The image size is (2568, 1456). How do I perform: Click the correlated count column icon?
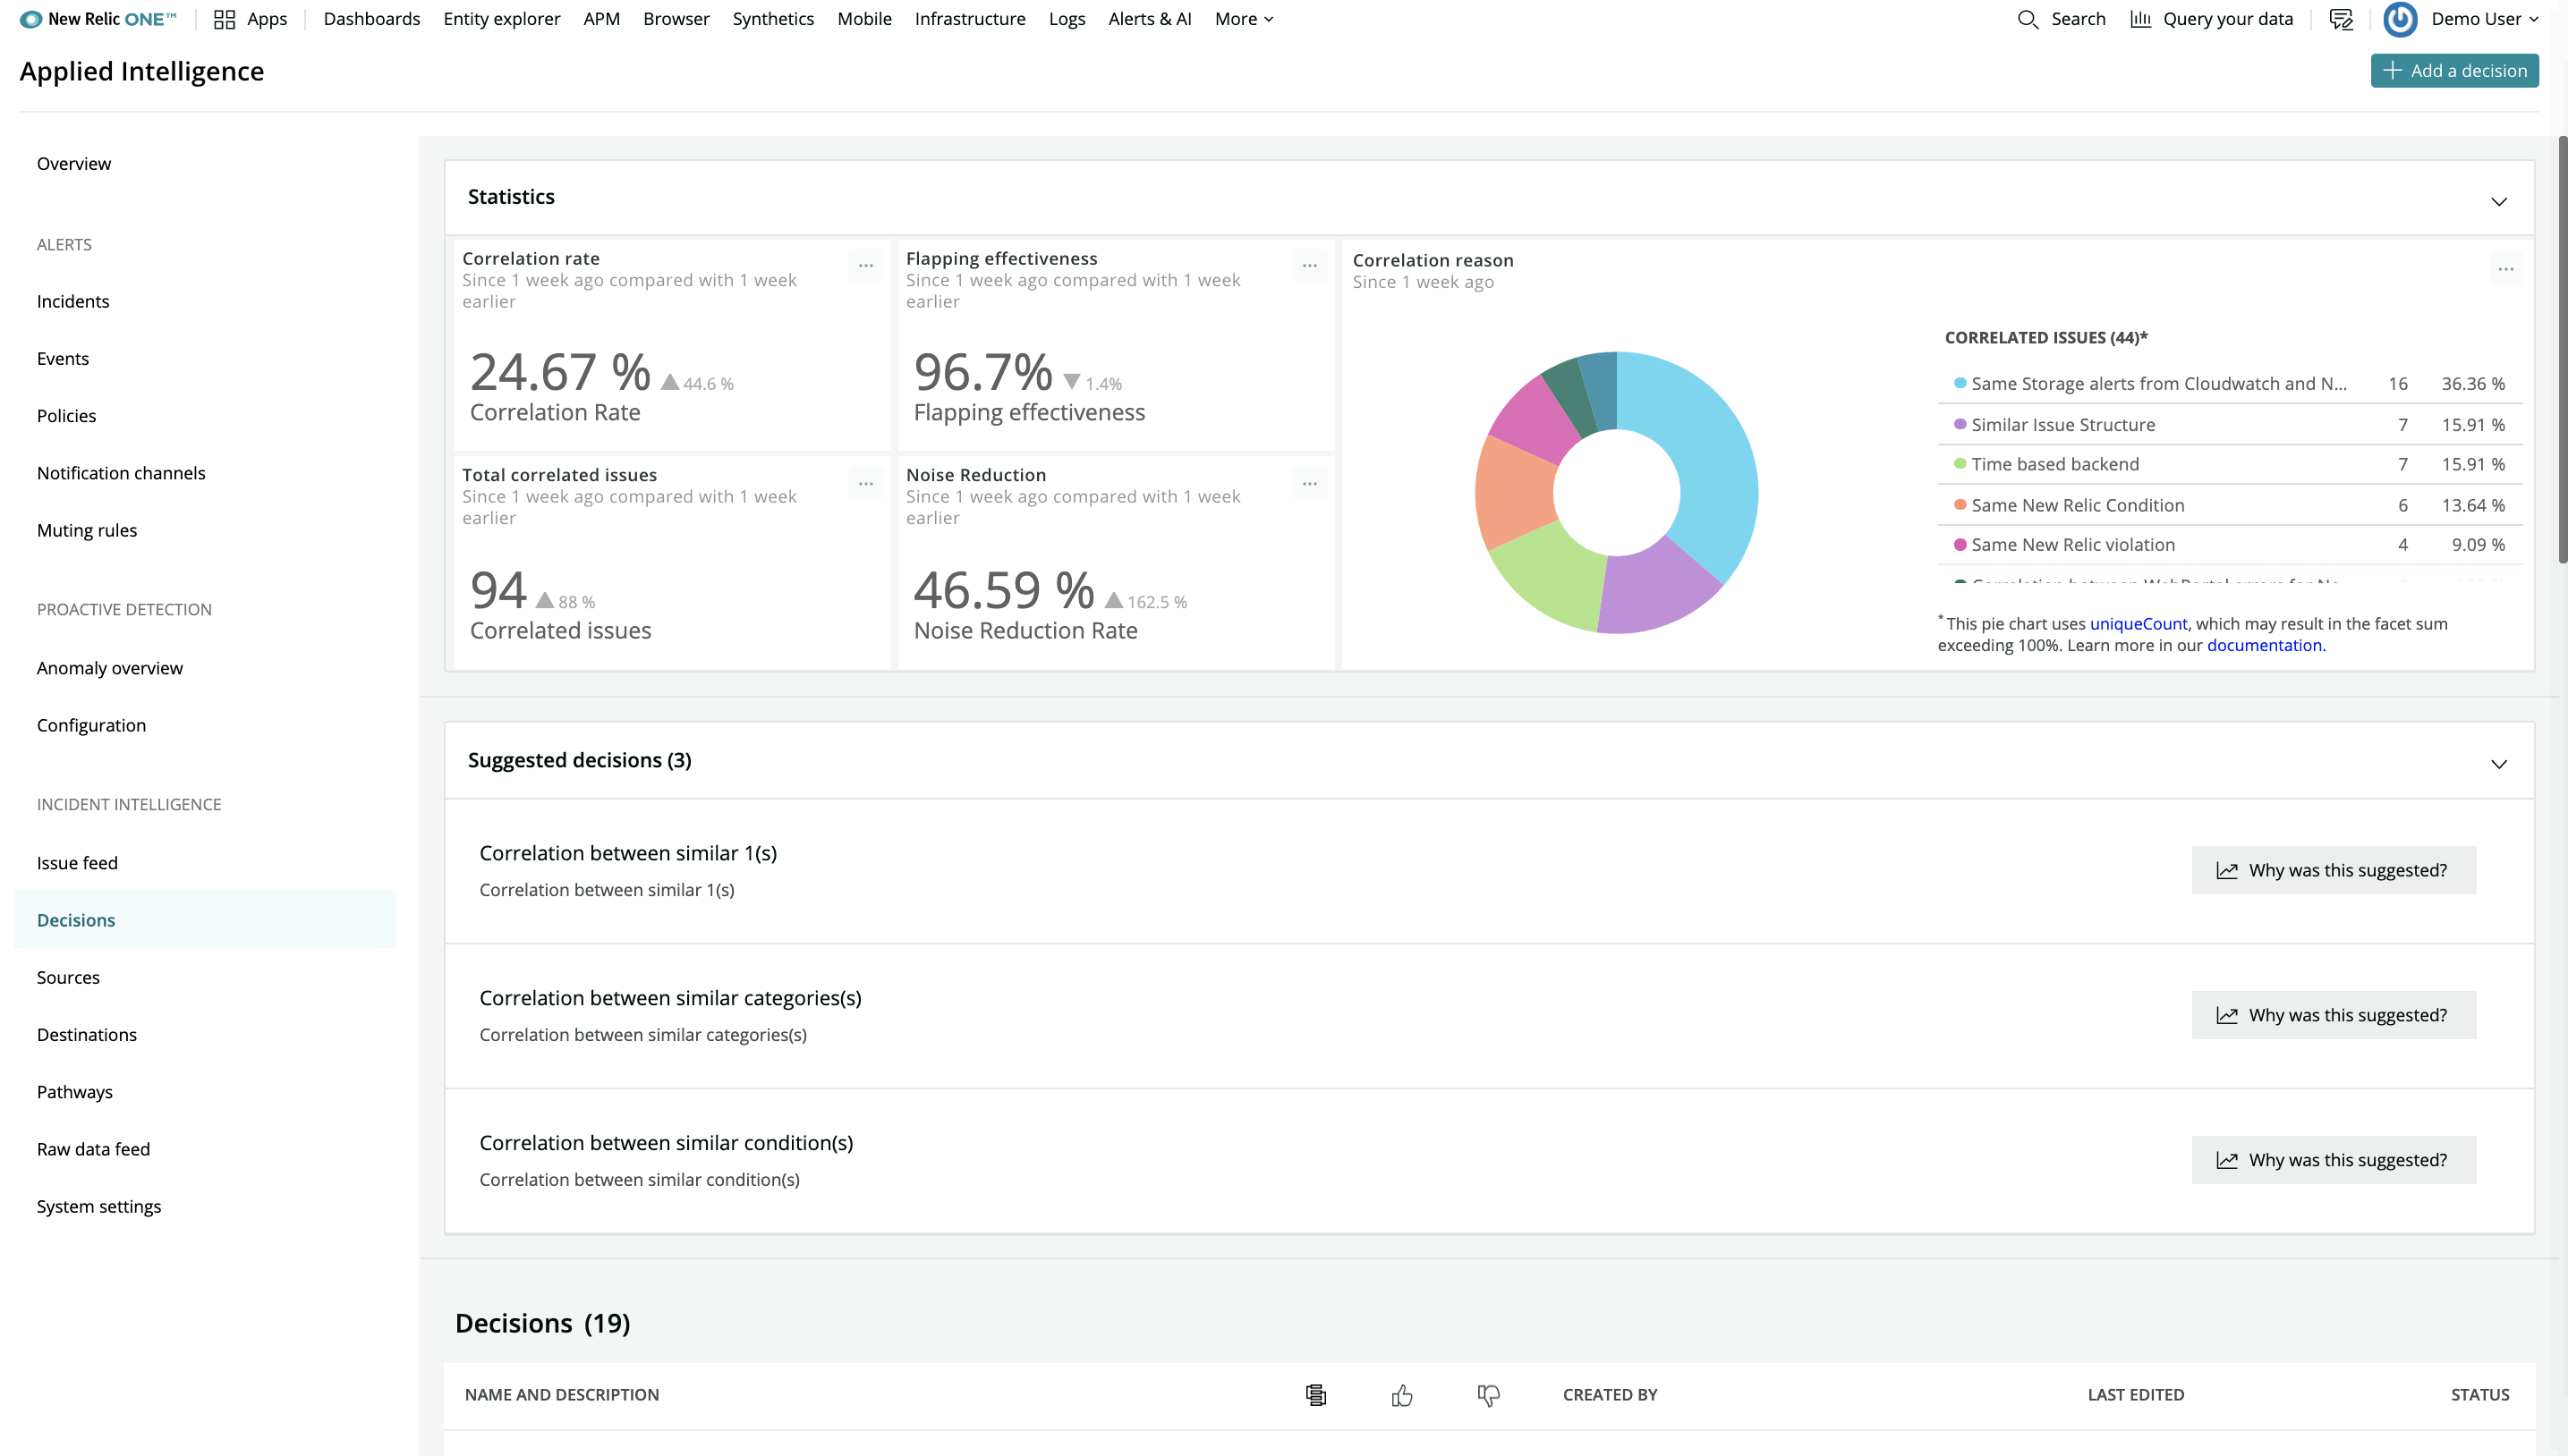point(1316,1395)
